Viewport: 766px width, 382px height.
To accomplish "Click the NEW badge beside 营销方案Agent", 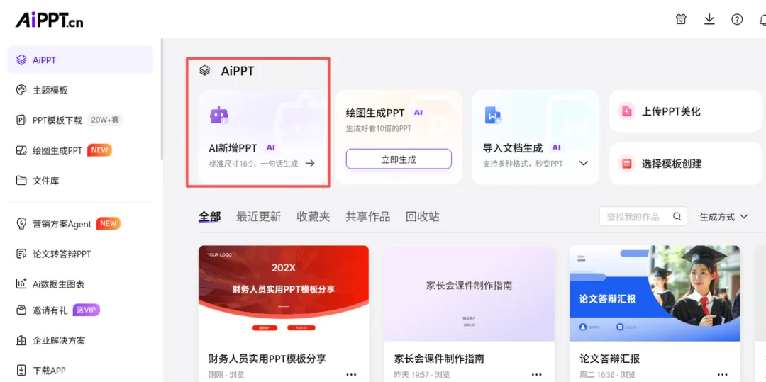I will (x=108, y=223).
